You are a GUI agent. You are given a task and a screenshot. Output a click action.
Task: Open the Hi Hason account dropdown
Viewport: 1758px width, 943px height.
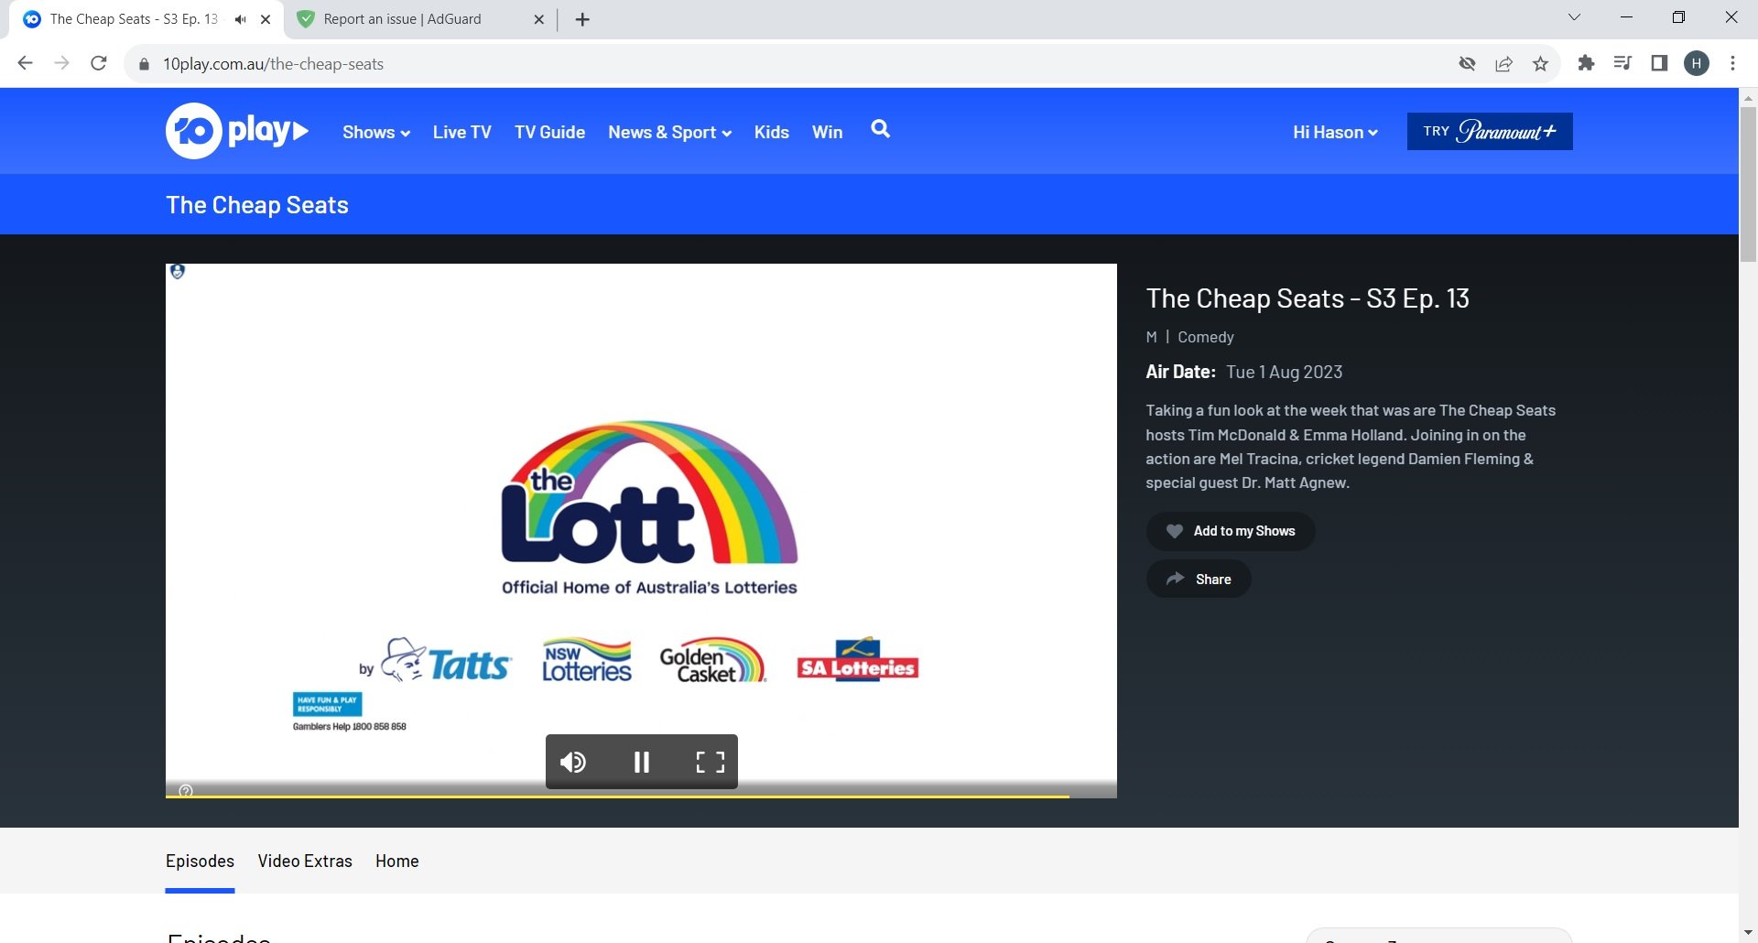(1334, 133)
